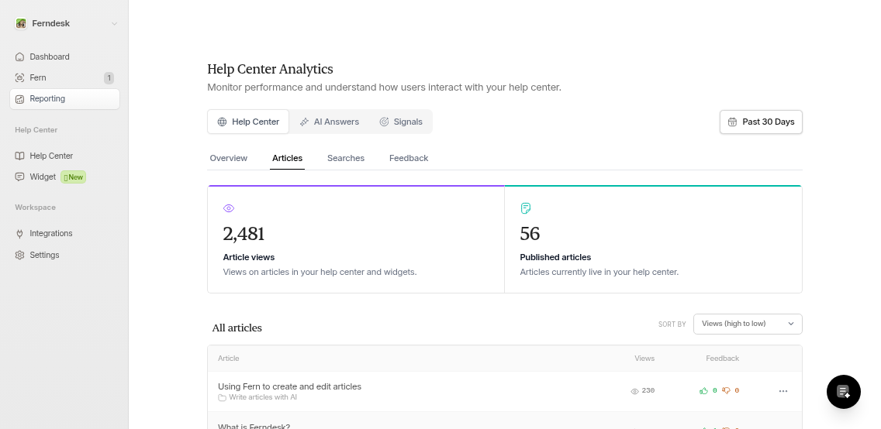Click the Fern bot icon
The height and width of the screenshot is (429, 881).
tap(19, 78)
